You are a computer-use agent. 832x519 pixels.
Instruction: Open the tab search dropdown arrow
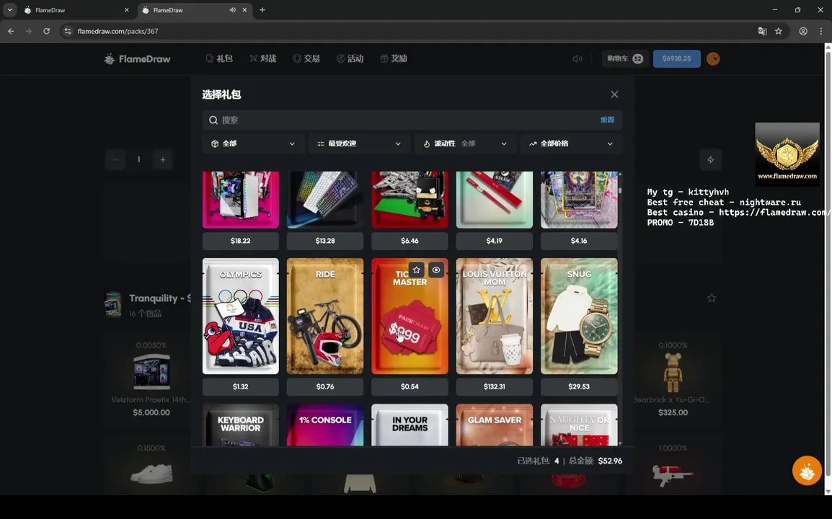9,10
